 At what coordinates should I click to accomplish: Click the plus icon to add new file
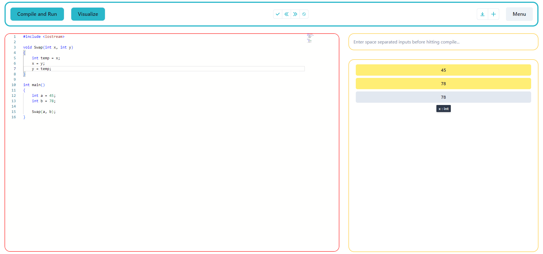pyautogui.click(x=494, y=14)
